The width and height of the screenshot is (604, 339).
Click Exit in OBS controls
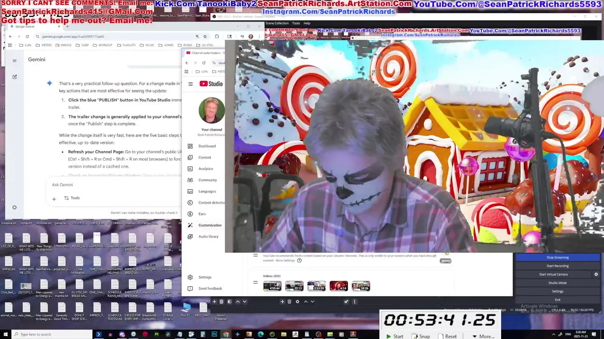pyautogui.click(x=557, y=299)
